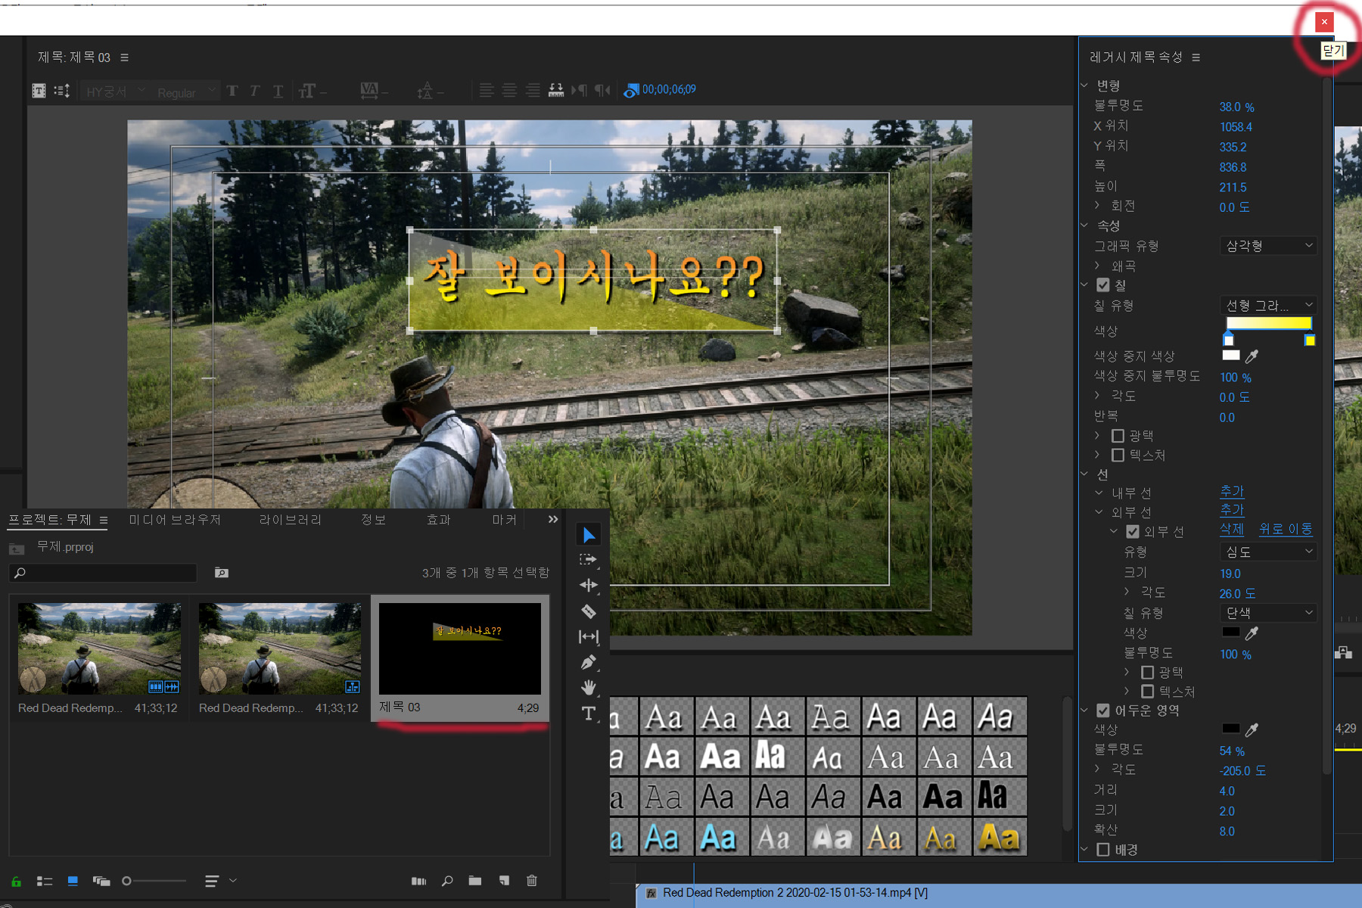The image size is (1362, 908).
Task: Open outer stroke 칠 유형 dropdown showing 단색
Action: tap(1268, 612)
